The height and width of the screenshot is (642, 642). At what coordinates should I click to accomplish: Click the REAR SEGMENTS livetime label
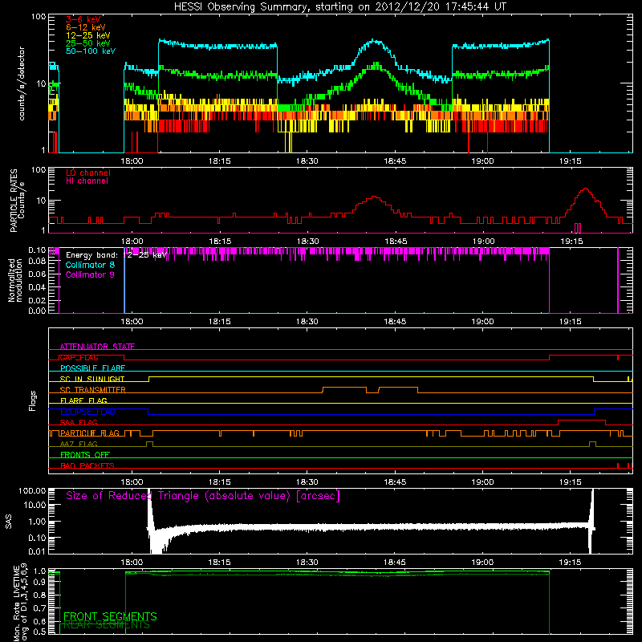coord(107,625)
